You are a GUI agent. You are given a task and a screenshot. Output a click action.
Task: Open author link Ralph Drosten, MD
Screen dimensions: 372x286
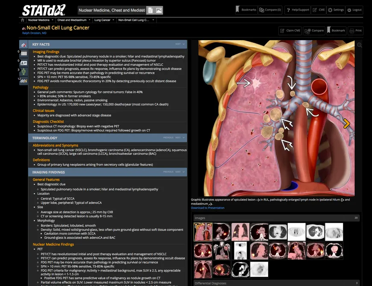pyautogui.click(x=34, y=33)
